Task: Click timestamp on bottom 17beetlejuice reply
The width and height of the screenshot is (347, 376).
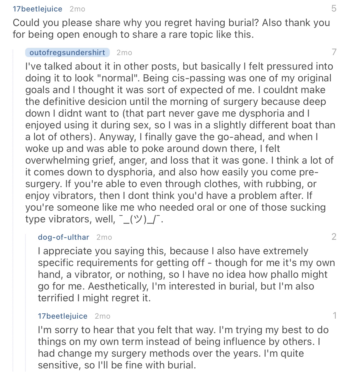Action: click(x=102, y=316)
